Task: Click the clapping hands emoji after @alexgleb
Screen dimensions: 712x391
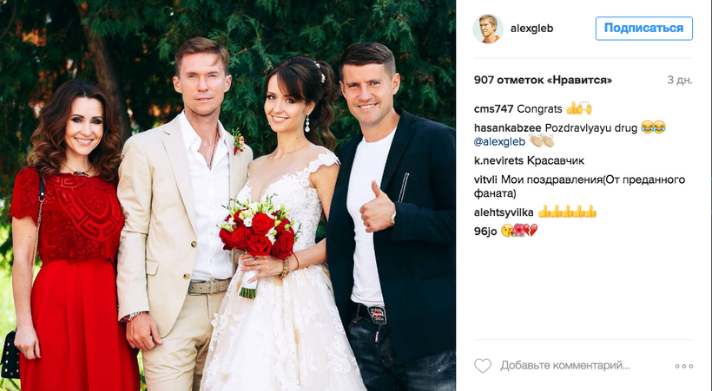Action: (x=542, y=141)
